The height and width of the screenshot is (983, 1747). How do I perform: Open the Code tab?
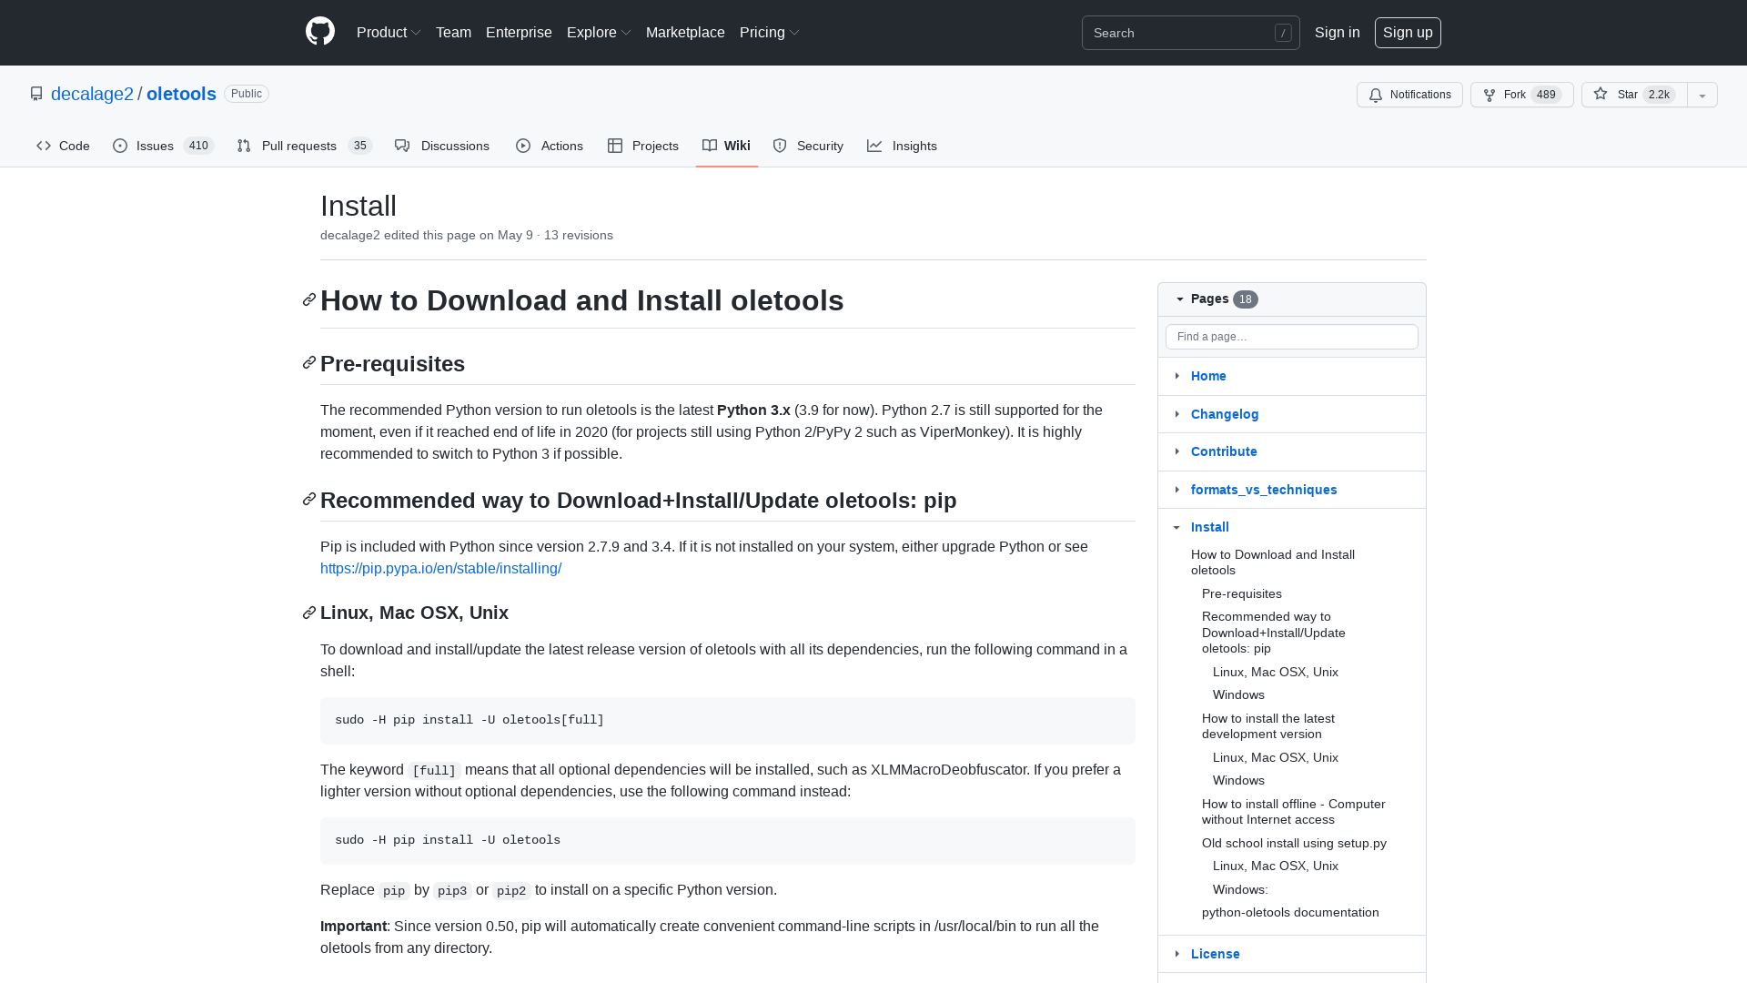click(x=63, y=146)
